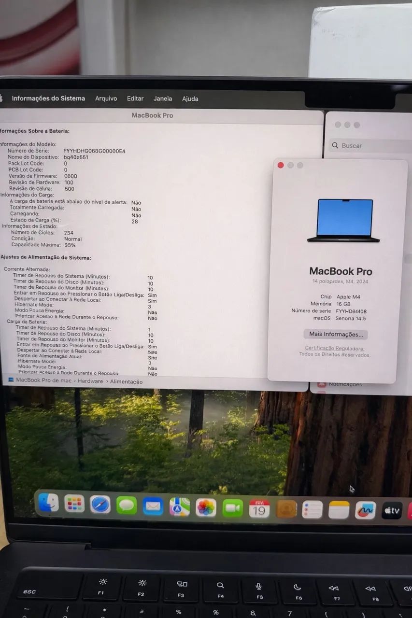Open Apple Maps from the Dock
This screenshot has width=412, height=618.
180,509
